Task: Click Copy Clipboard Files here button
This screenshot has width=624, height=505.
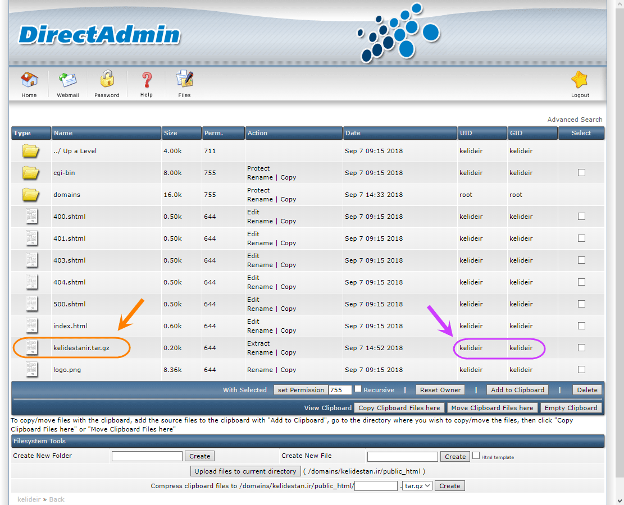Action: point(399,408)
